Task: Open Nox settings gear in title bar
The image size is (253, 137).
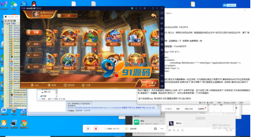Action: pyautogui.click(x=145, y=8)
